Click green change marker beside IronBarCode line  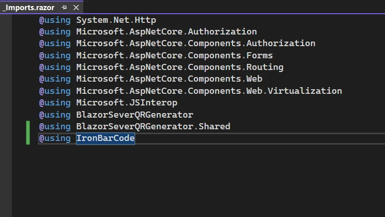[x=28, y=138]
